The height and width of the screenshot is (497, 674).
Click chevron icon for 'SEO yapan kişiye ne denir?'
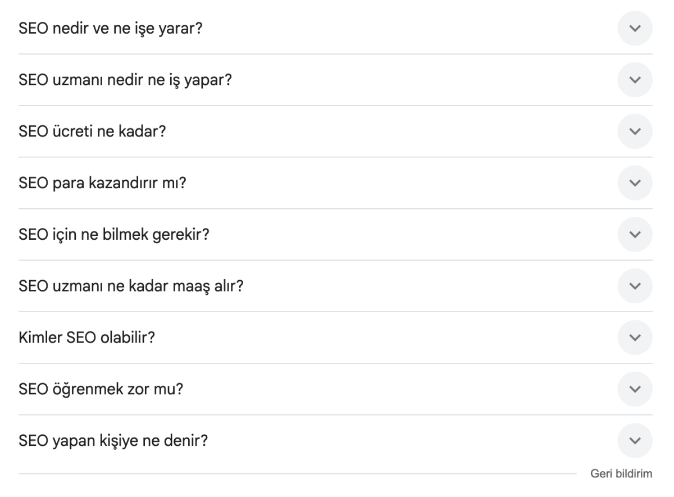635,441
